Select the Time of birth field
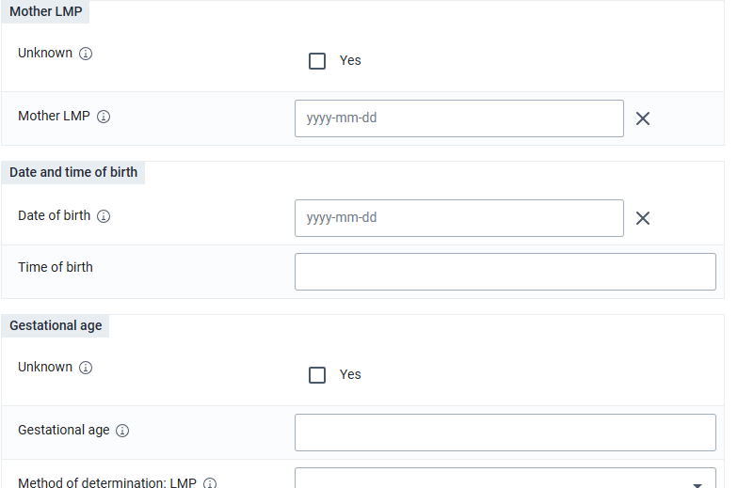Screen dimensions: 738x488 click(x=505, y=272)
